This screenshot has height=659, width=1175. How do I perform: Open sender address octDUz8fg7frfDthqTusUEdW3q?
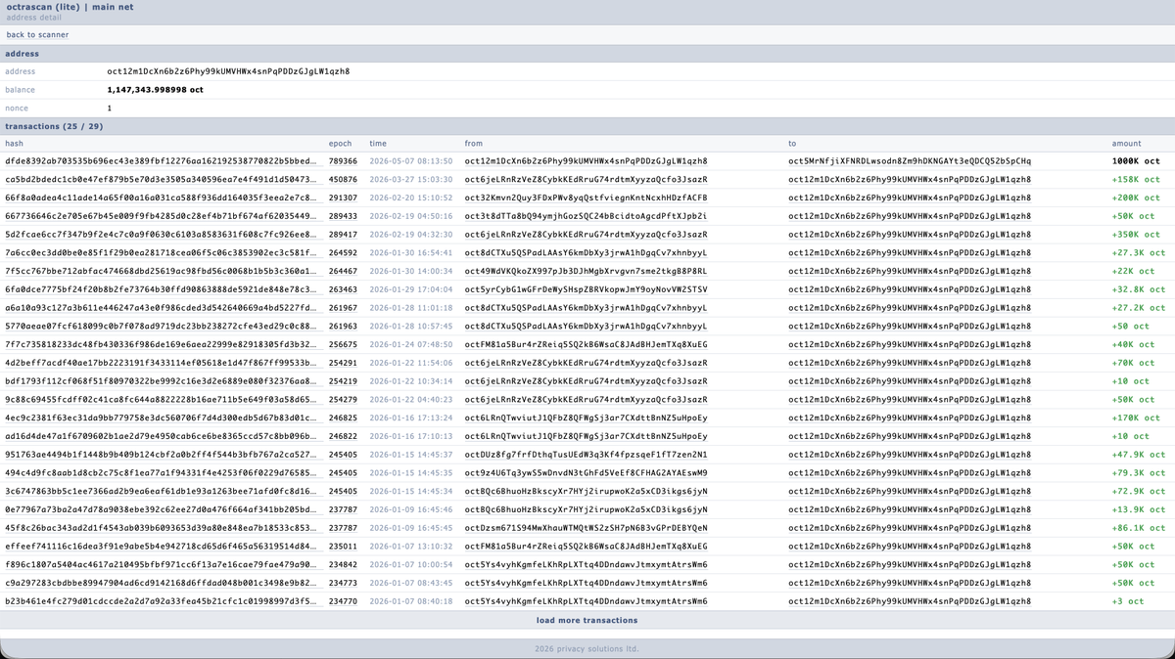[586, 455]
